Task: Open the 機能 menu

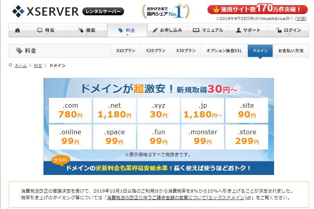Action: click(x=87, y=30)
